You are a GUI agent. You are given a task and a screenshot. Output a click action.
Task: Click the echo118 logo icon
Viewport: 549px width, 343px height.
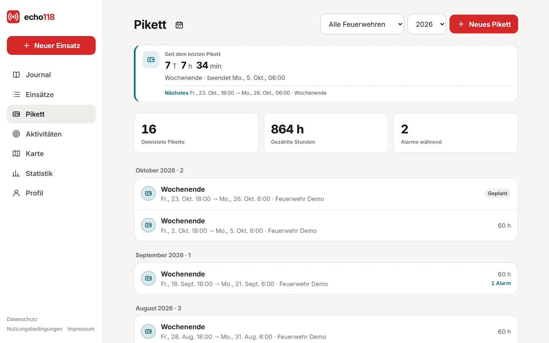(13, 17)
